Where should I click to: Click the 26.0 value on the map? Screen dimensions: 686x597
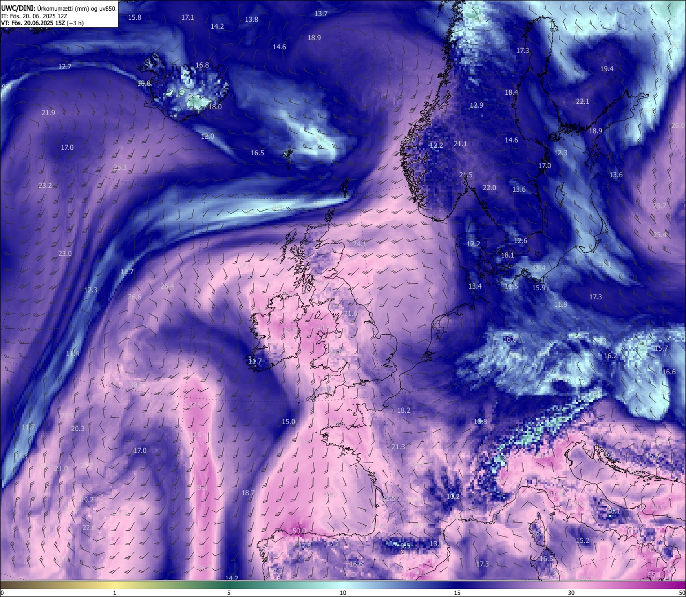[x=677, y=125]
